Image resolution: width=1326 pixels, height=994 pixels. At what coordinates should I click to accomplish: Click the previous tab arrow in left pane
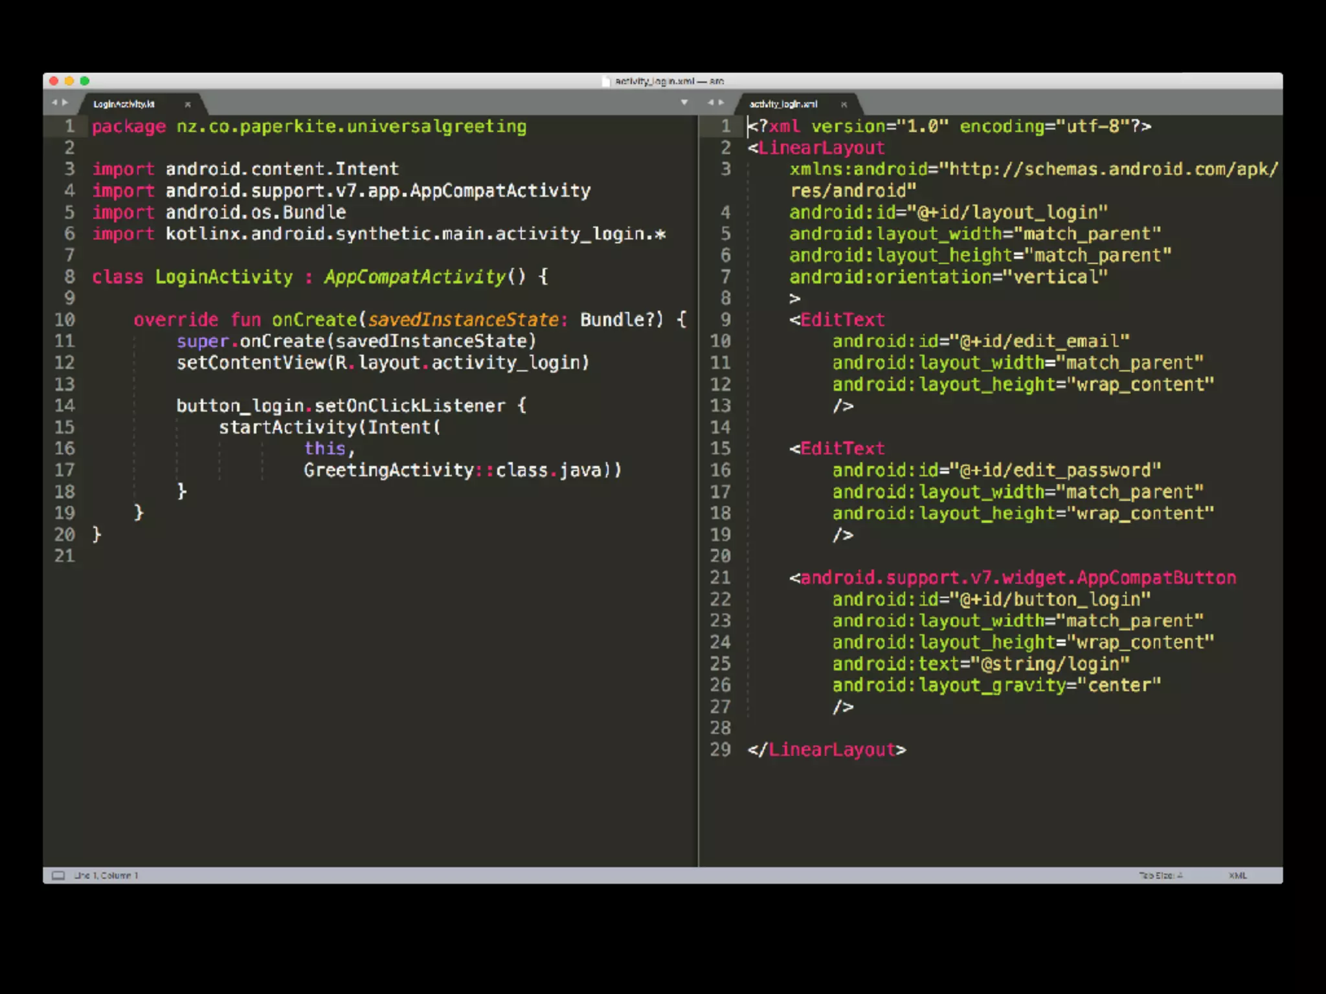click(55, 102)
